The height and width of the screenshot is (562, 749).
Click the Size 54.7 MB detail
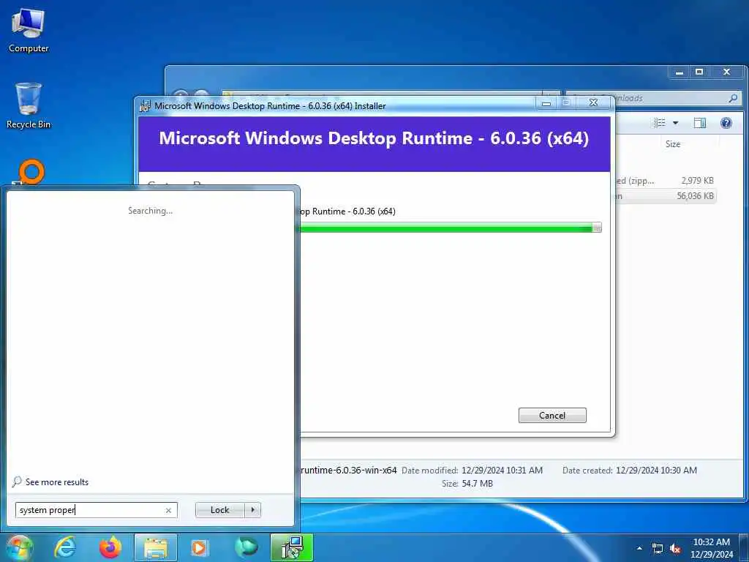(467, 484)
